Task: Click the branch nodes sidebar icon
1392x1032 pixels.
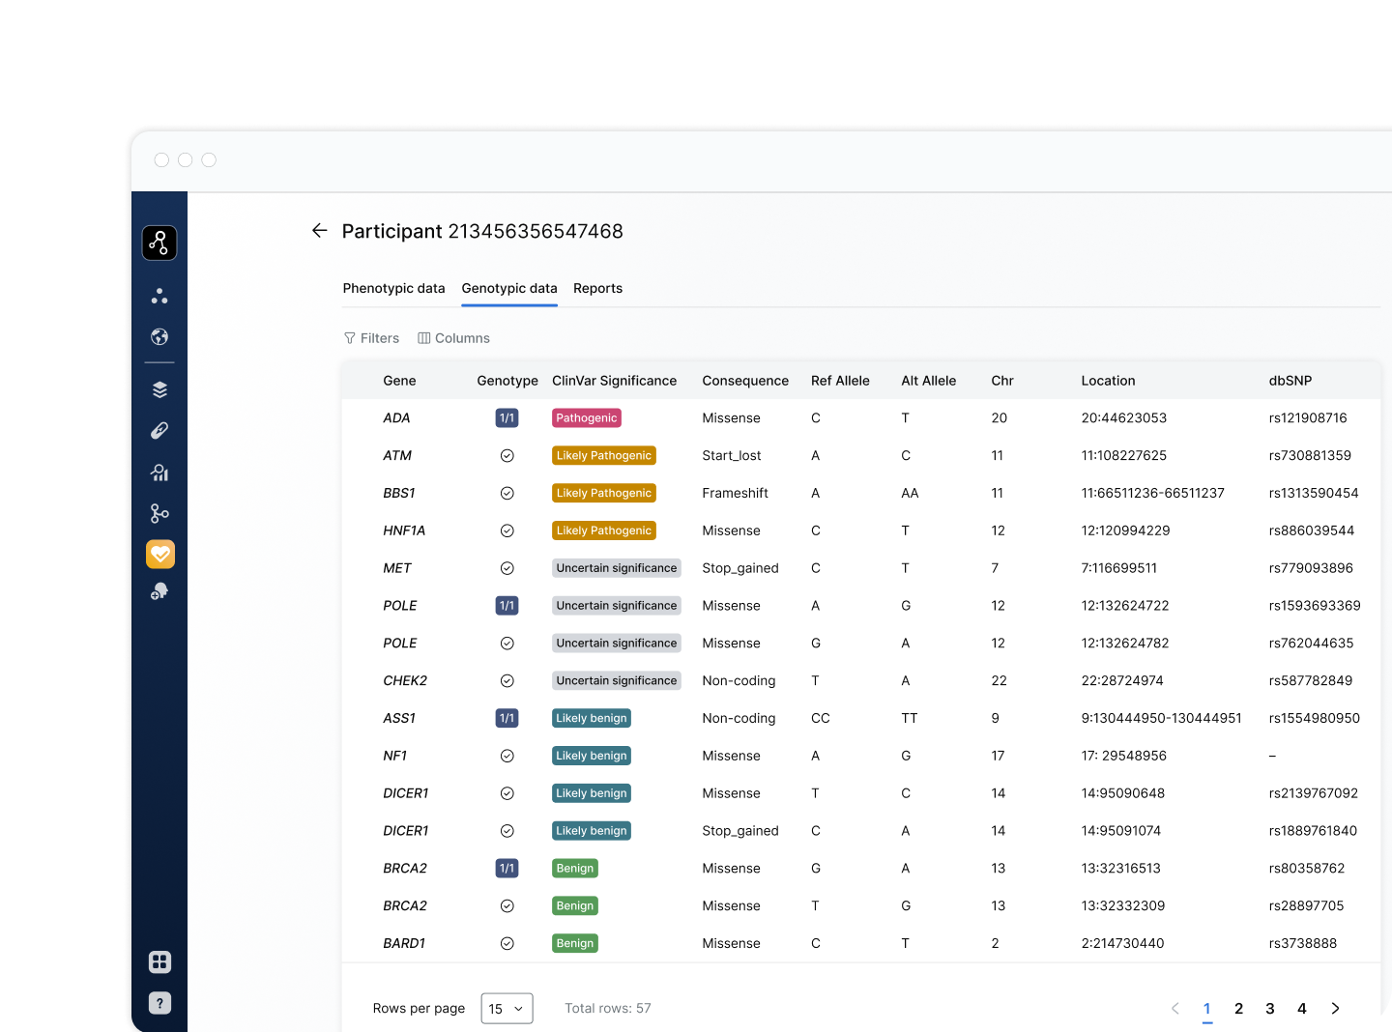Action: point(159,513)
